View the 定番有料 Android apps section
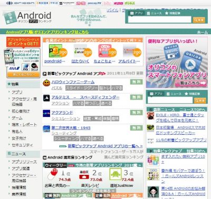Screen dimensions: 211x199 tap(118, 195)
